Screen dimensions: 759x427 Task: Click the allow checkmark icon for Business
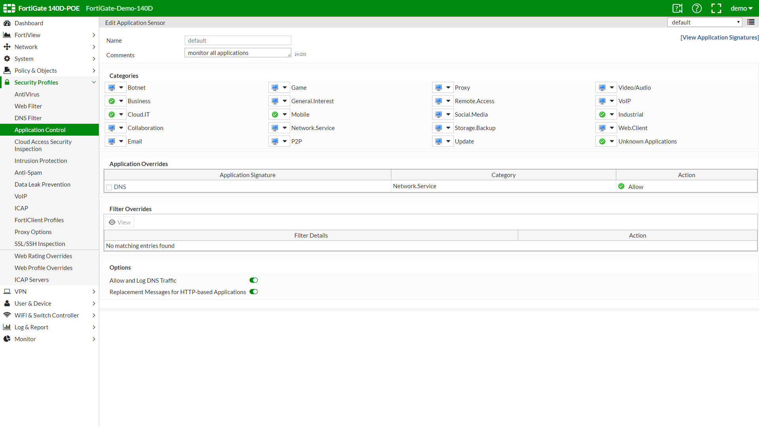[x=111, y=101]
